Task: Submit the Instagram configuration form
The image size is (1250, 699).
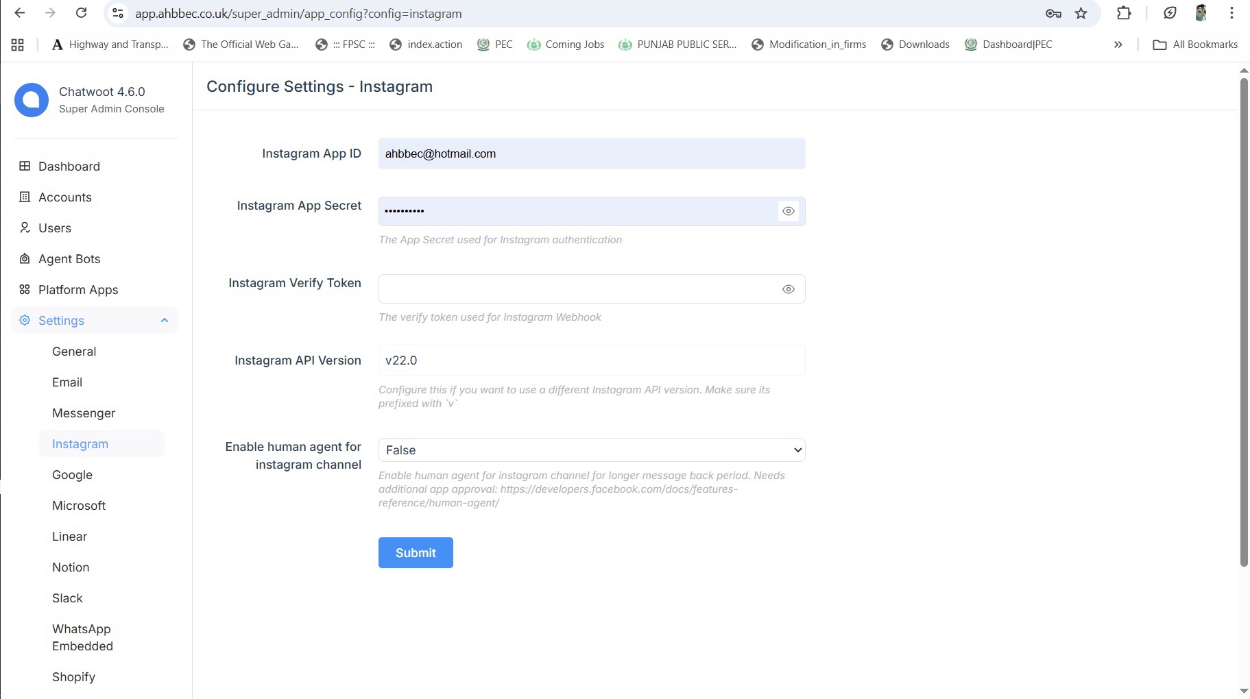Action: 416,552
